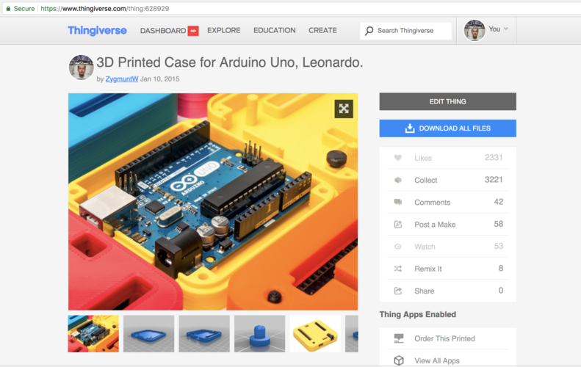Open the Explore menu
This screenshot has height=367, width=581.
[223, 30]
